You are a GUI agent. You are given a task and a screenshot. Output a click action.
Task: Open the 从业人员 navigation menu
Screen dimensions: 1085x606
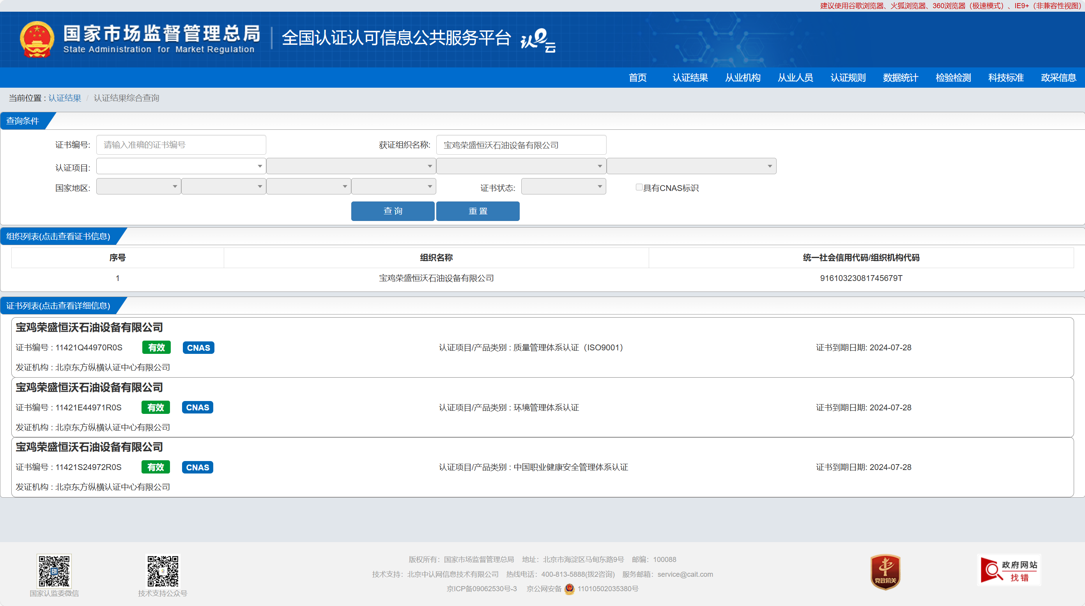coord(796,78)
